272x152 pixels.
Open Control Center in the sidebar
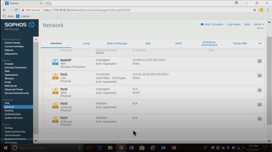click(x=12, y=43)
